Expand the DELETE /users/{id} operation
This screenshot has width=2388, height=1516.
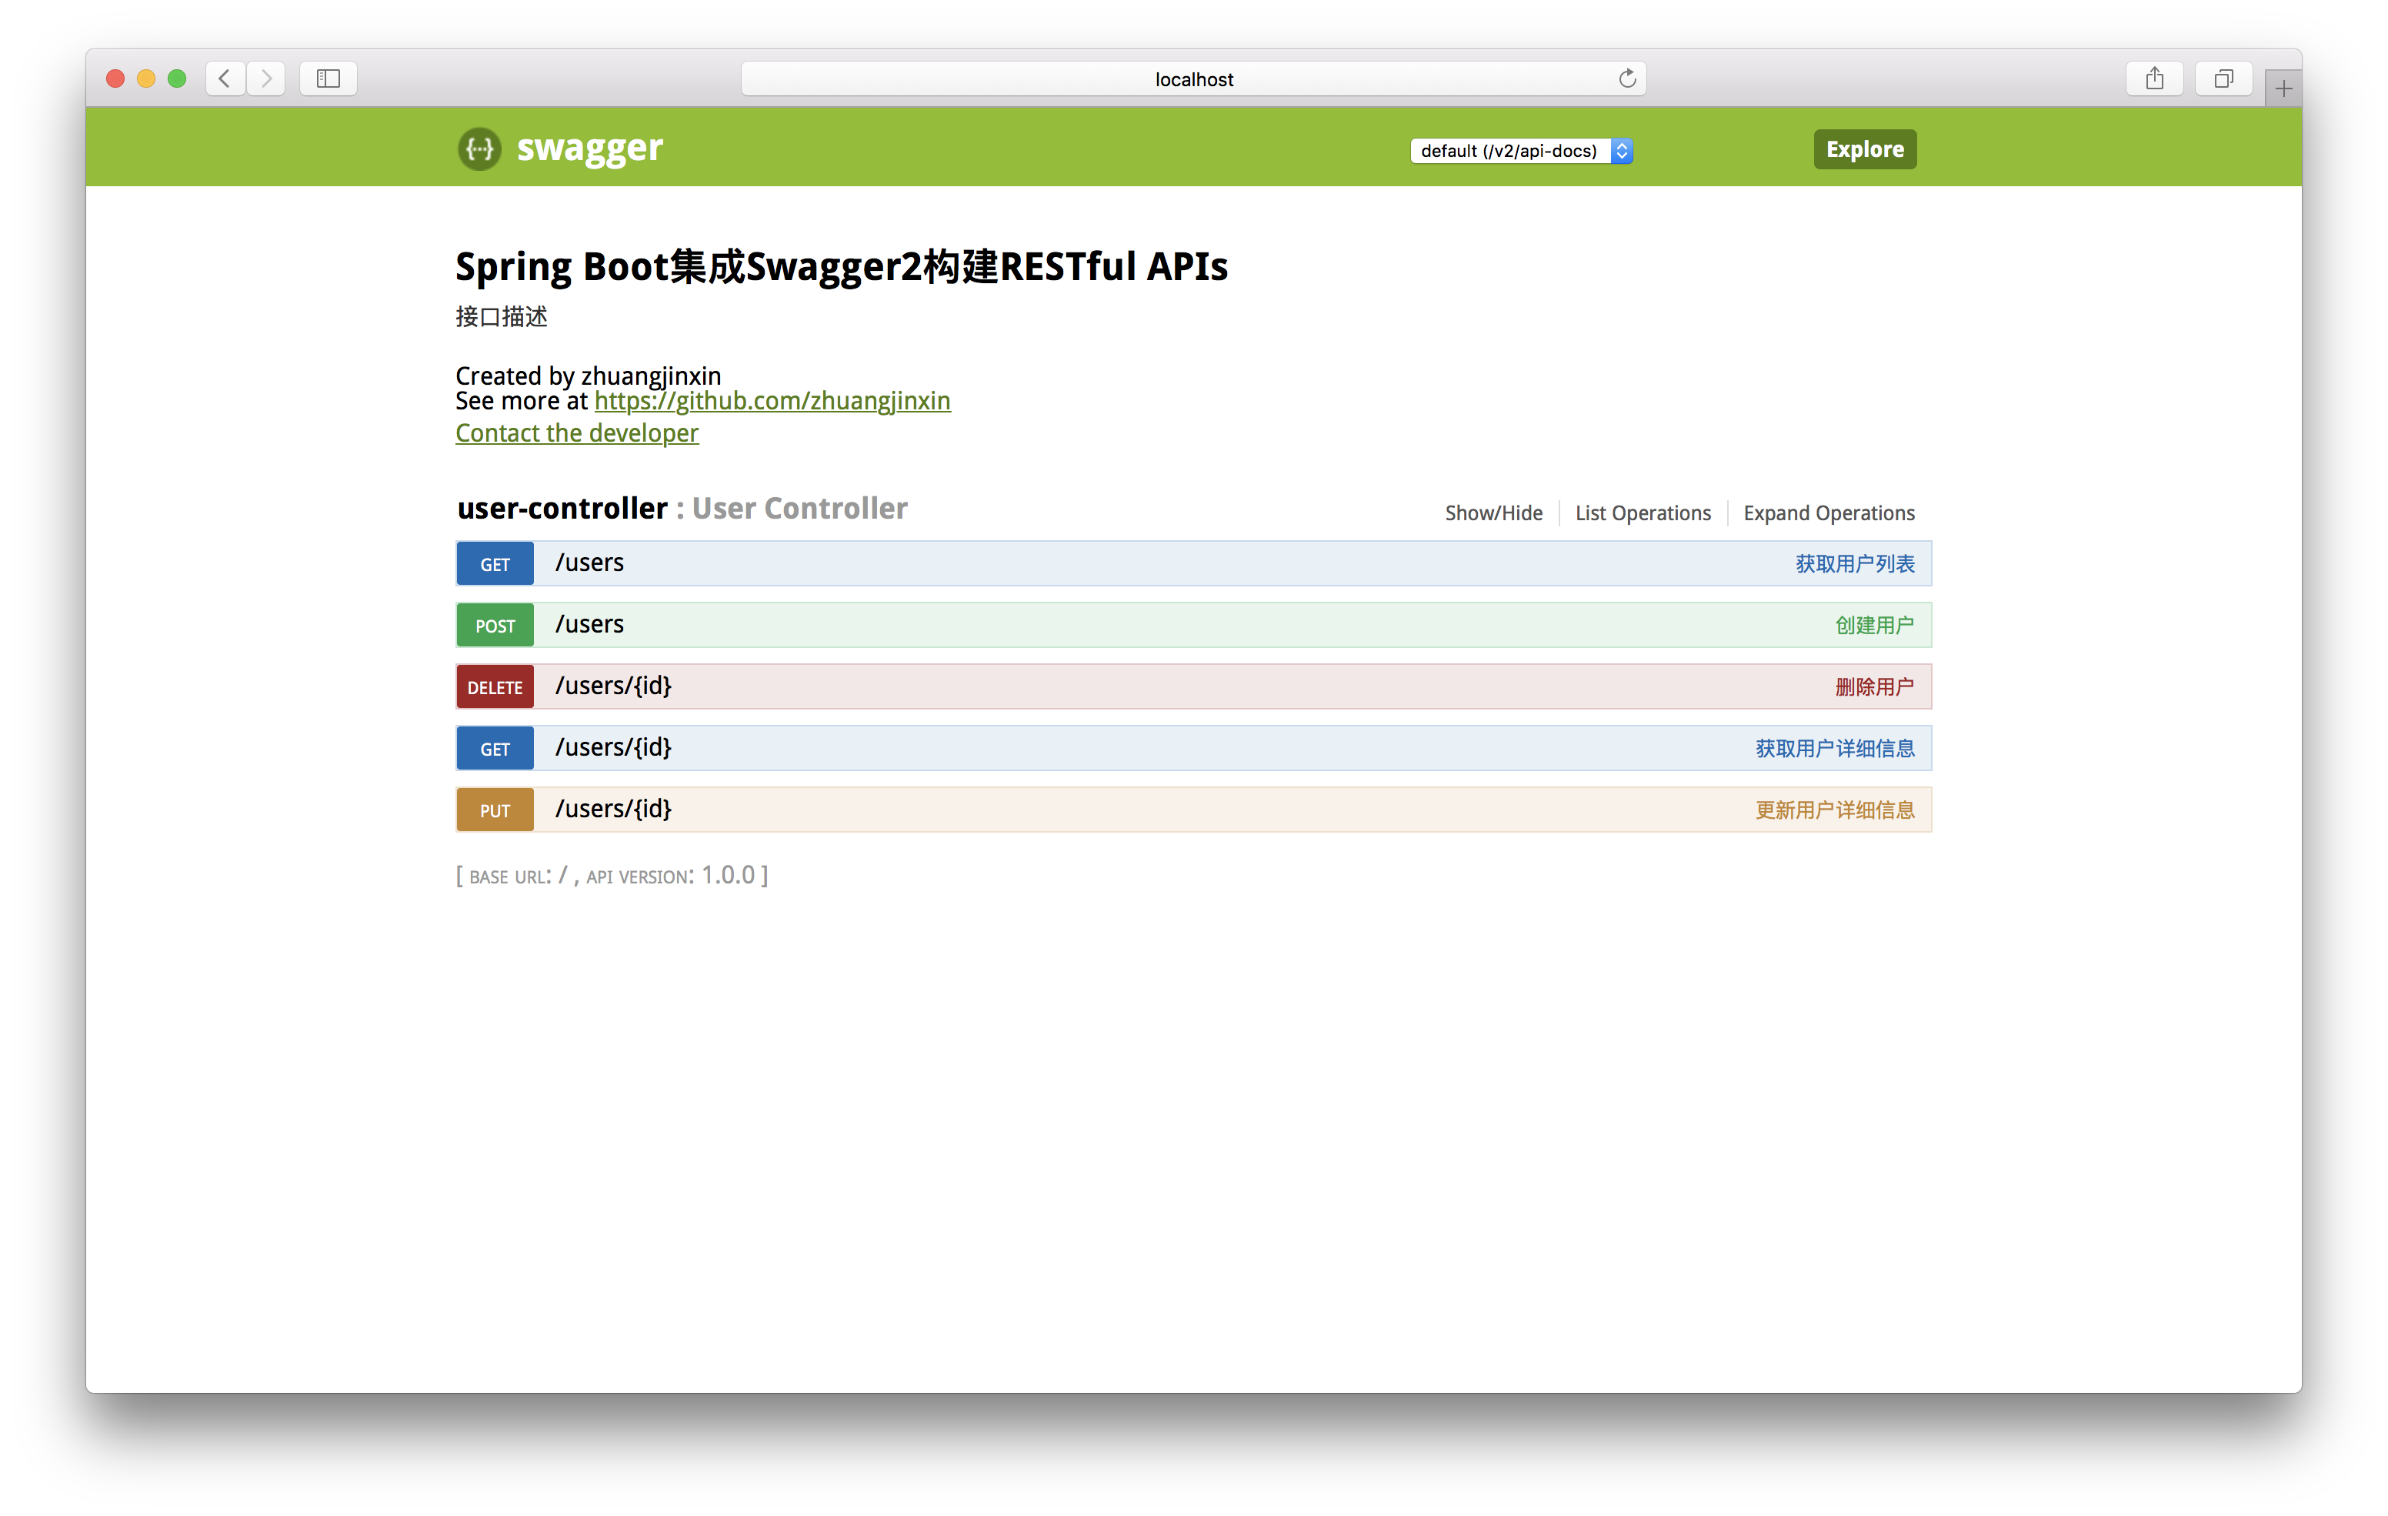pos(613,686)
